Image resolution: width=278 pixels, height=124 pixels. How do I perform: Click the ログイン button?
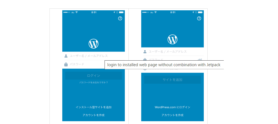[x=93, y=76]
